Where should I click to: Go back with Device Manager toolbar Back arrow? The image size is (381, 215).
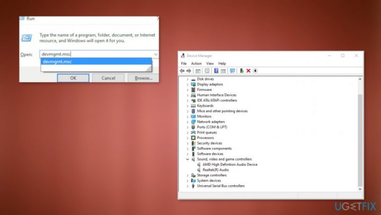(182, 71)
